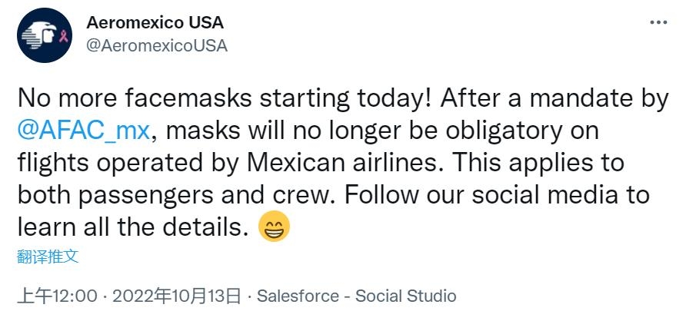Click 翻译推文 to translate the tweet
Image resolution: width=686 pixels, height=321 pixels.
(x=48, y=256)
